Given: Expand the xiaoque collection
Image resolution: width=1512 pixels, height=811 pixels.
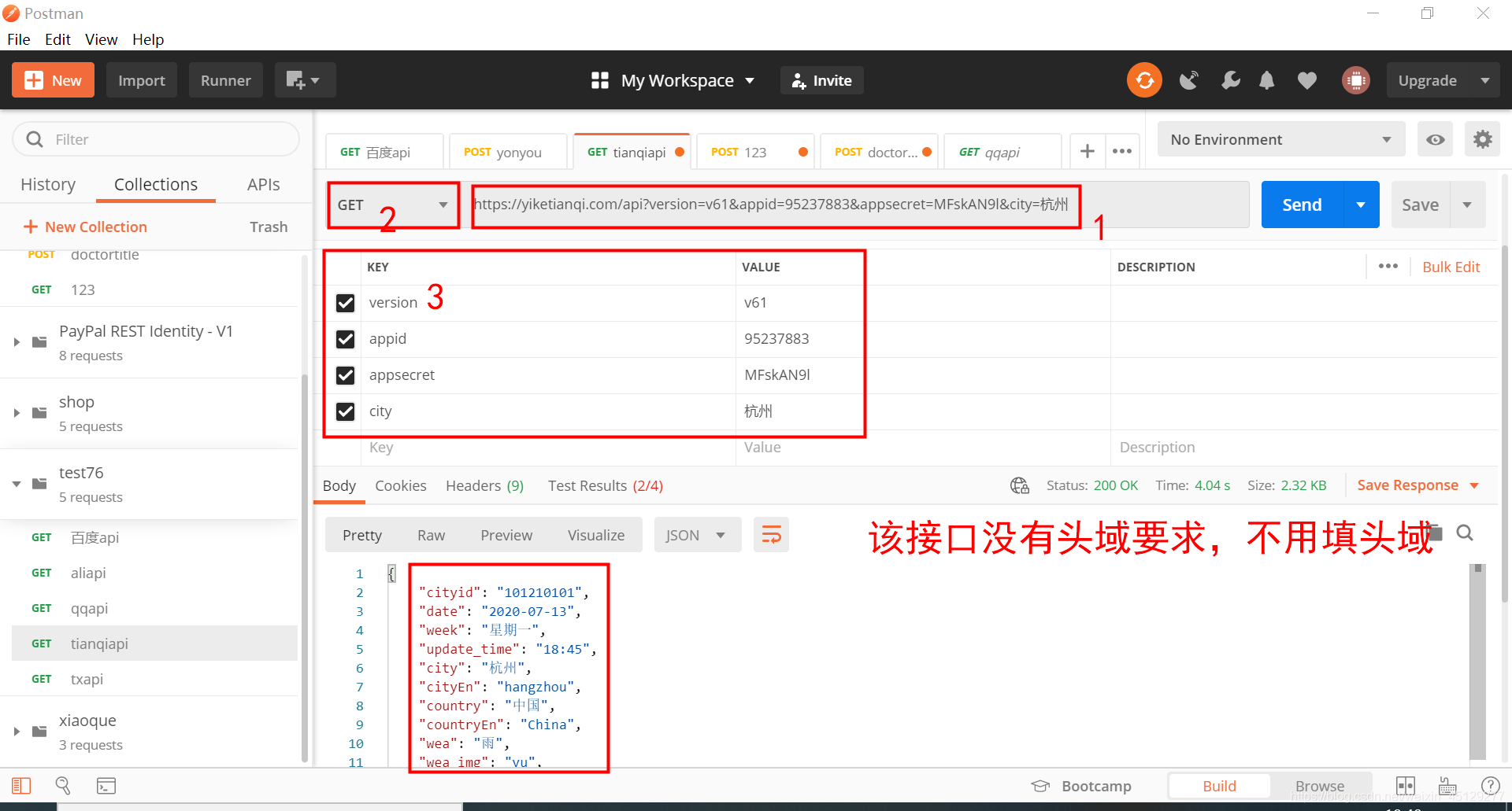Looking at the screenshot, I should [x=17, y=732].
